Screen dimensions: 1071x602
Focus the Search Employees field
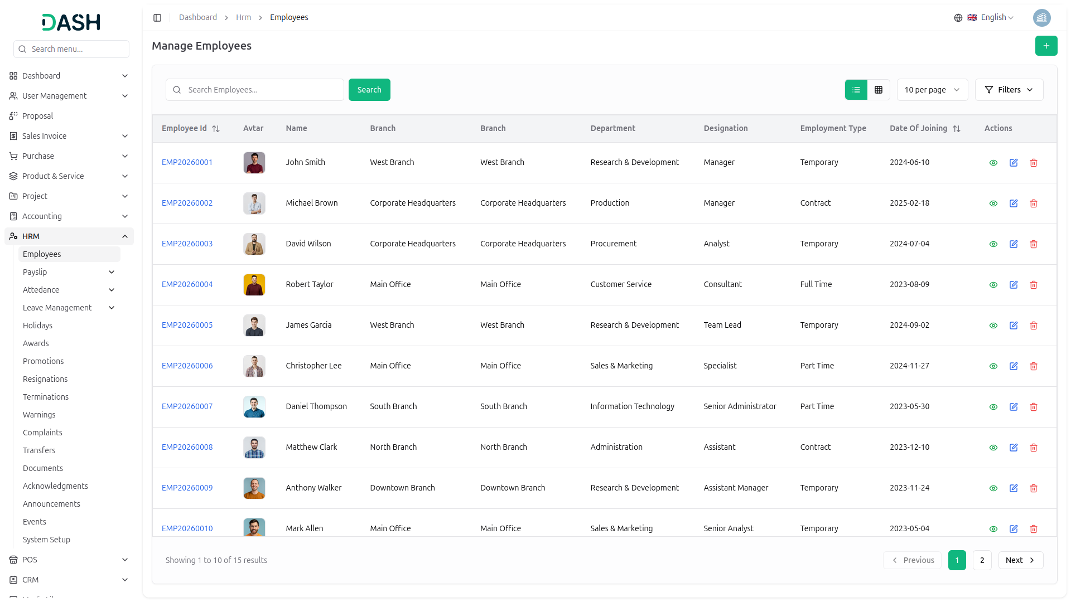(x=255, y=90)
